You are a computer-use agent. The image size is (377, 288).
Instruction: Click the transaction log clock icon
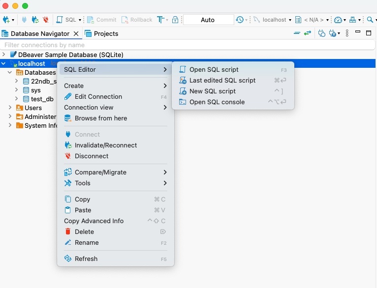(240, 20)
